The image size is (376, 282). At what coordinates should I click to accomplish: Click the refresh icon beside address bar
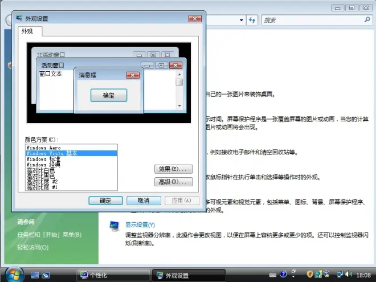tap(252, 20)
